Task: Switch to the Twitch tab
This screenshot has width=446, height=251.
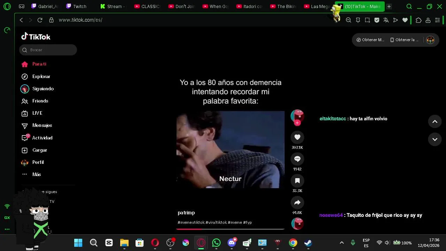Action: click(x=79, y=6)
